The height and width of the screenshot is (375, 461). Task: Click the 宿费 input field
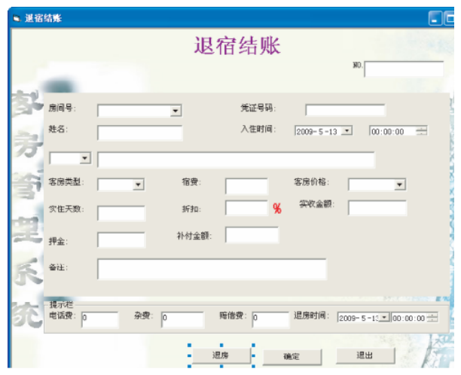coord(246,186)
